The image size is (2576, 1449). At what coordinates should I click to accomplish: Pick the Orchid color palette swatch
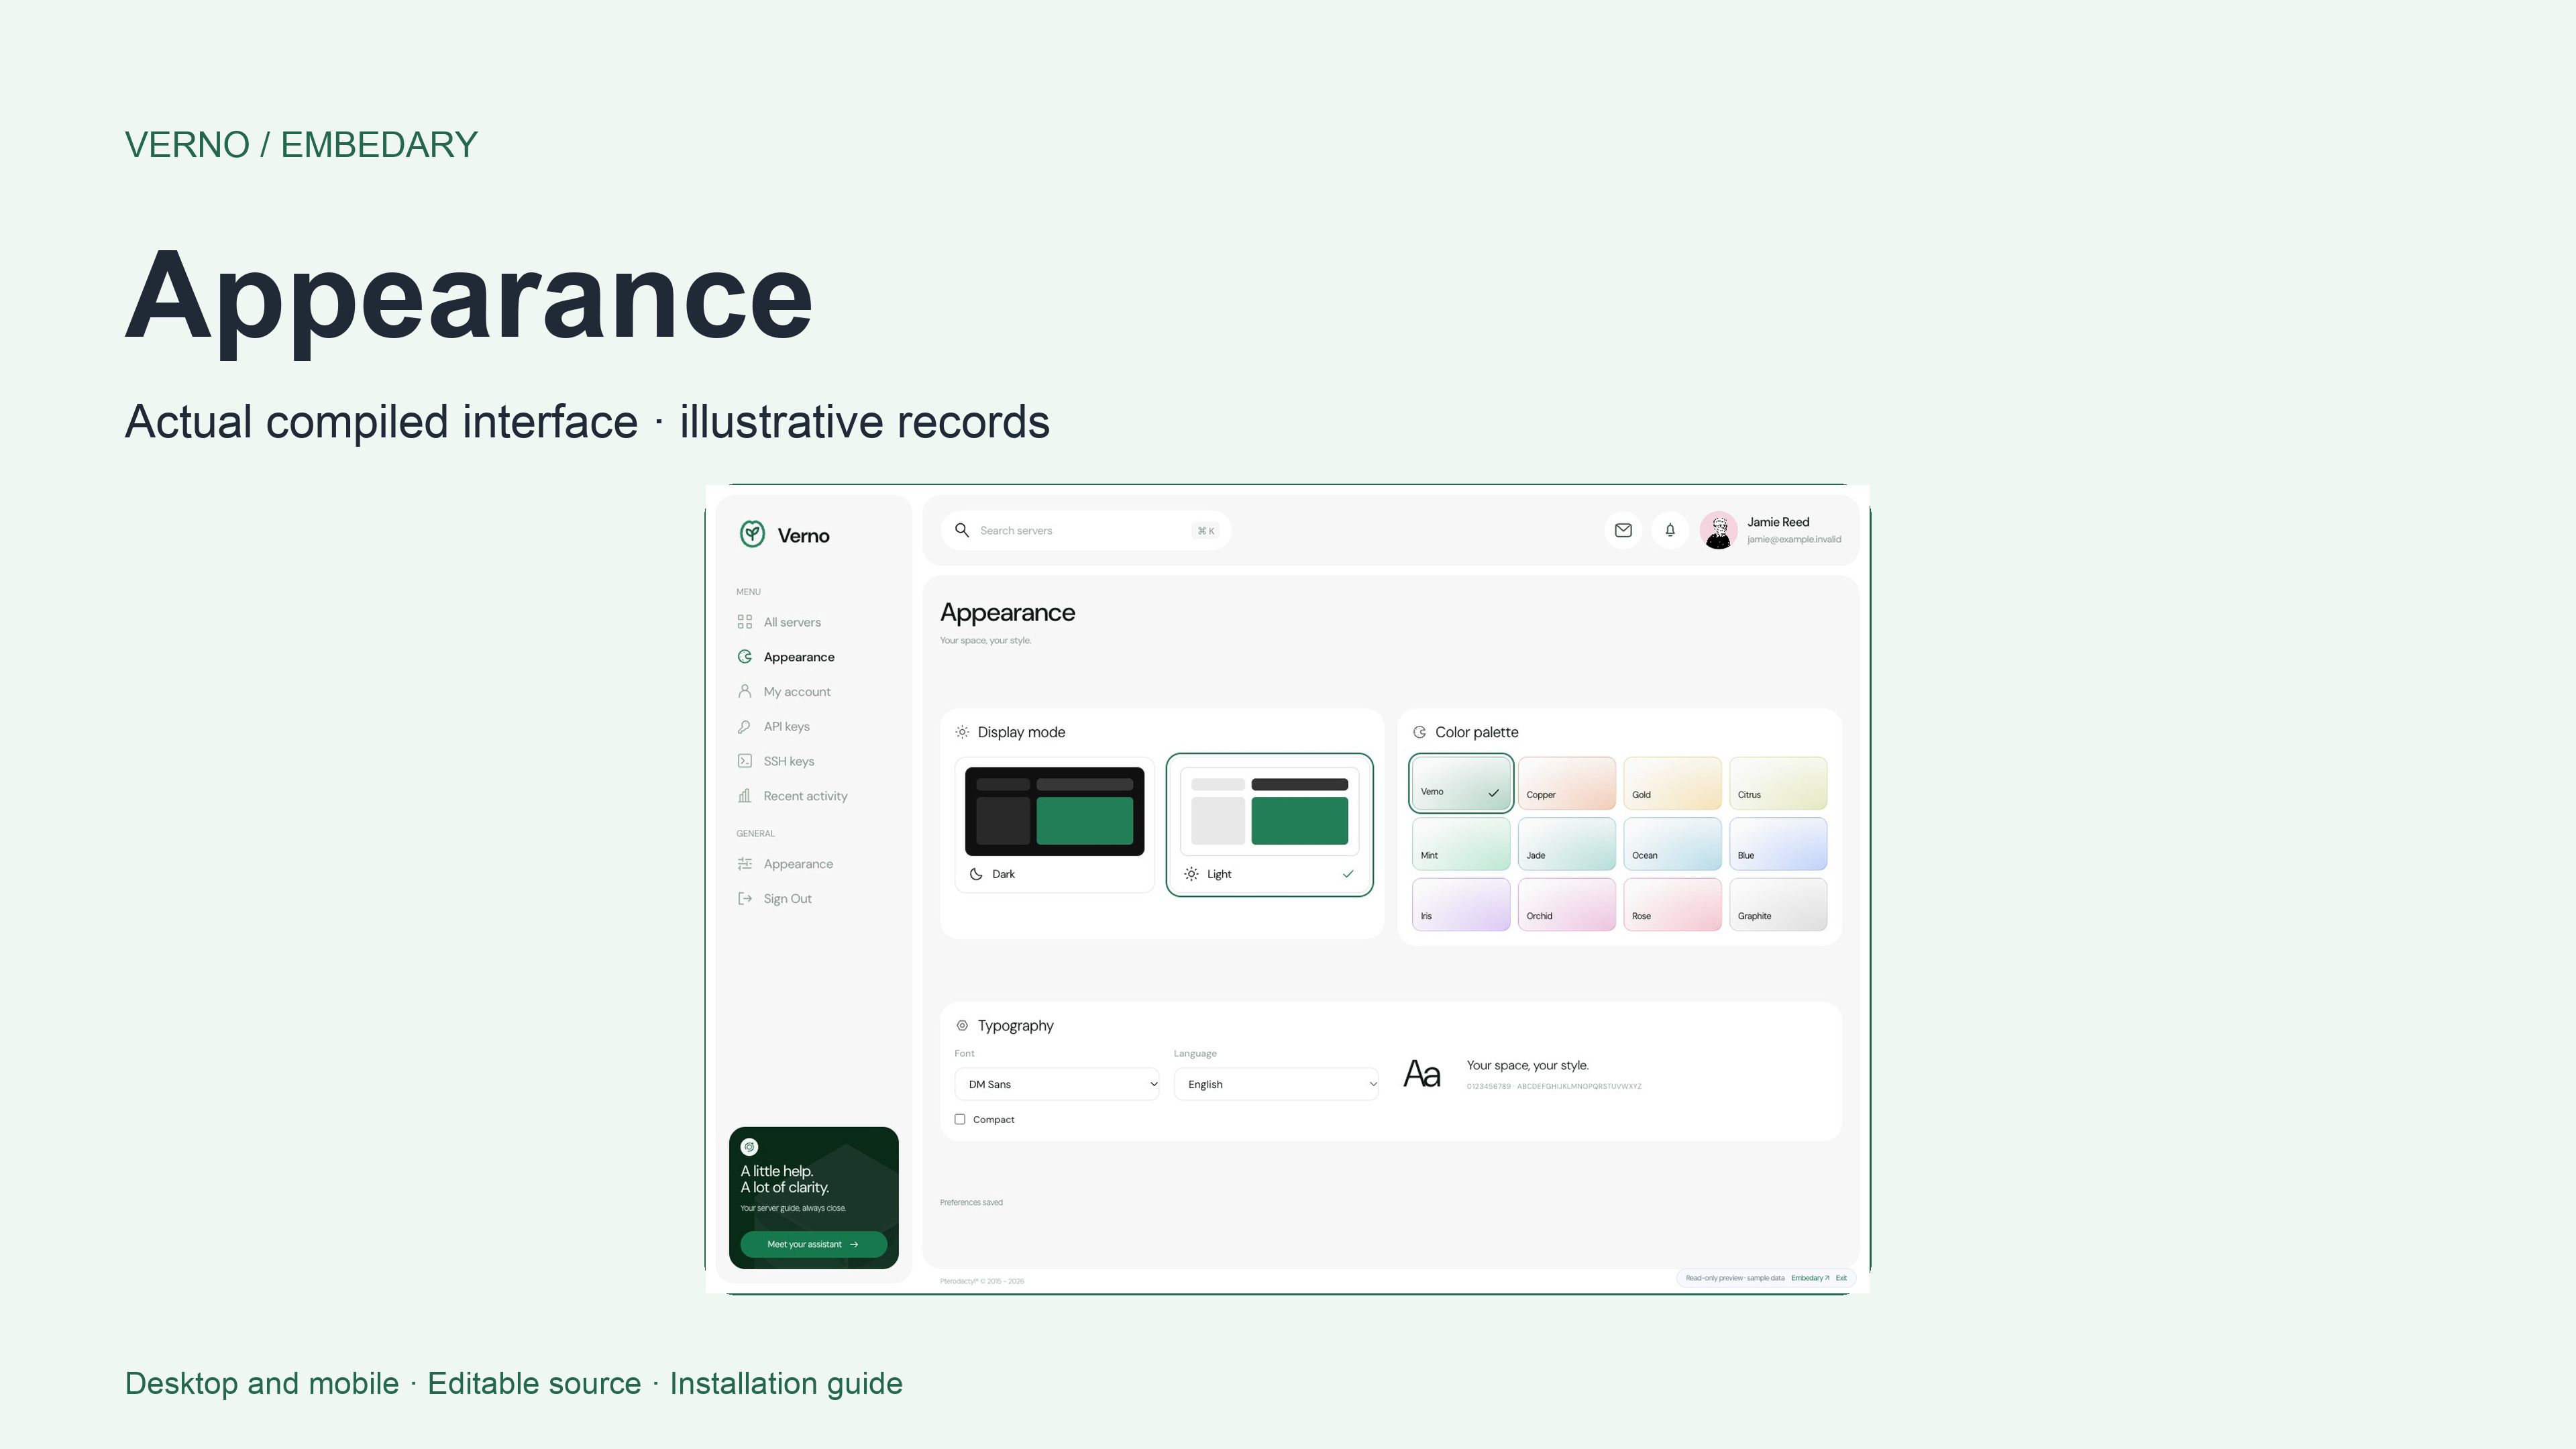point(1567,904)
